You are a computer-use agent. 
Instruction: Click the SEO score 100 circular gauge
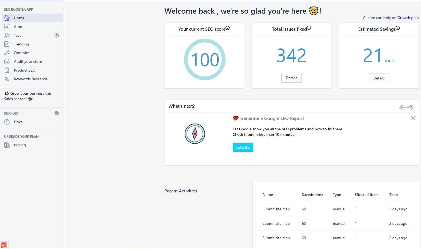tap(205, 59)
